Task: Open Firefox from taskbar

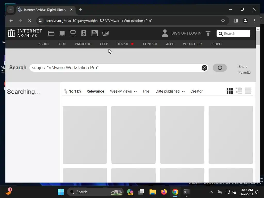Action: pos(164,192)
